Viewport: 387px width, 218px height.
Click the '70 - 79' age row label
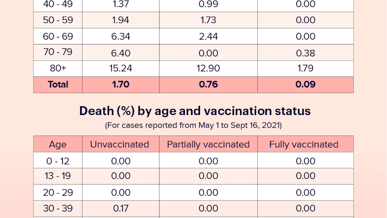coord(58,53)
